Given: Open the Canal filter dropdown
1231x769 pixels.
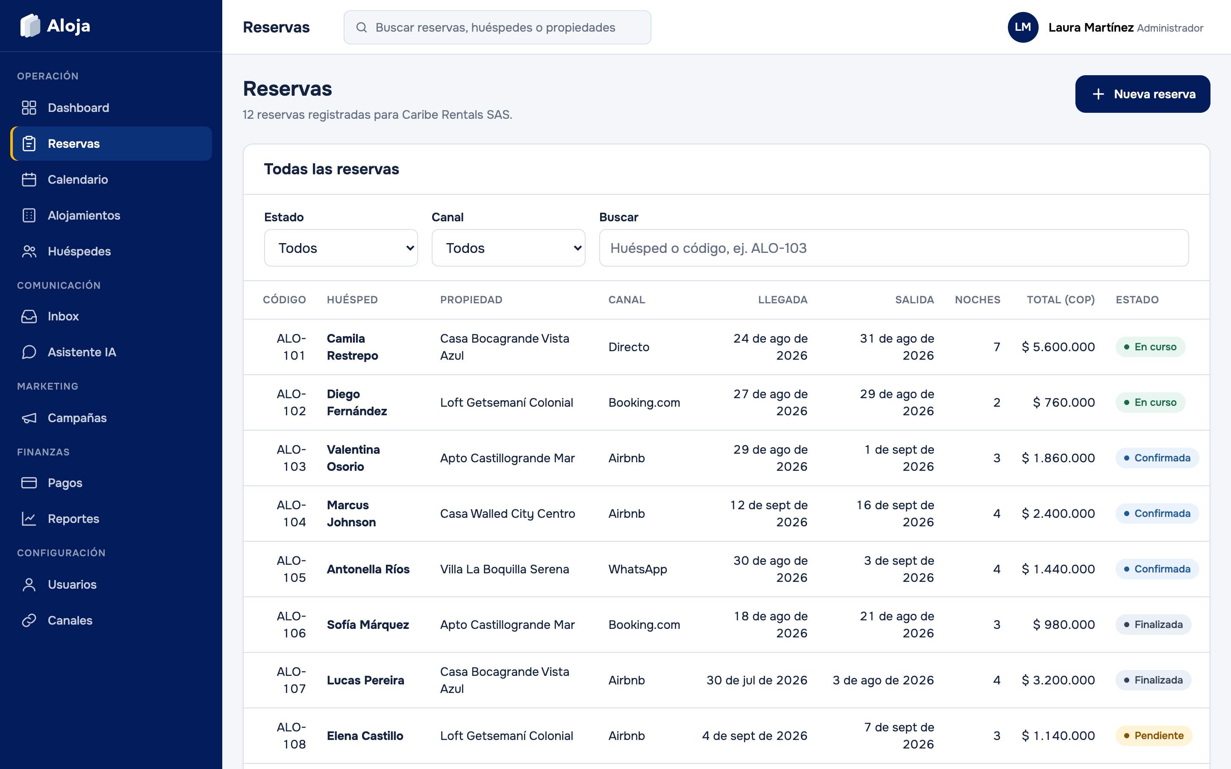Looking at the screenshot, I should [x=509, y=248].
